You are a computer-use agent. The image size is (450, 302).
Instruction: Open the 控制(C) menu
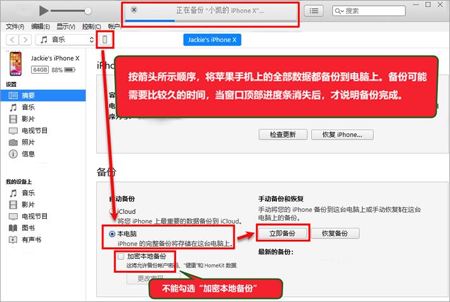pos(91,27)
